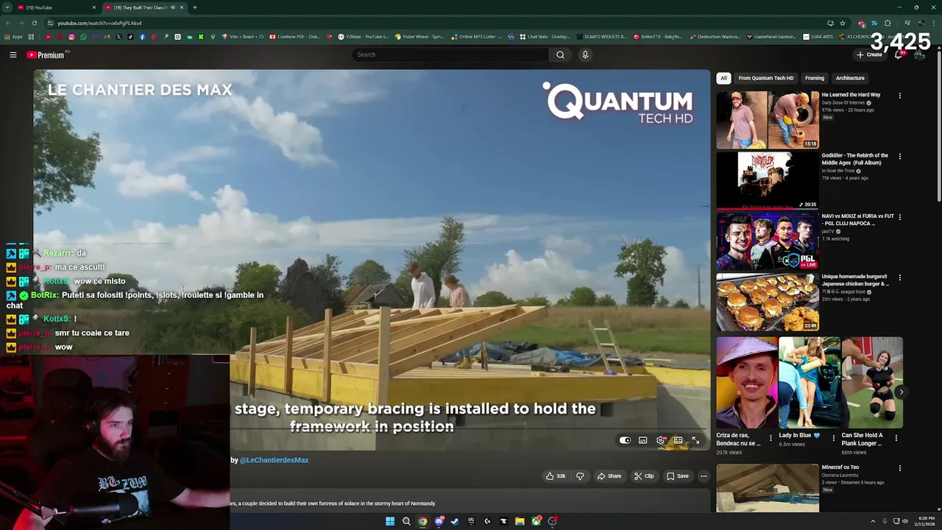This screenshot has width=942, height=530.
Task: Open the Create button menu
Action: pos(868,54)
